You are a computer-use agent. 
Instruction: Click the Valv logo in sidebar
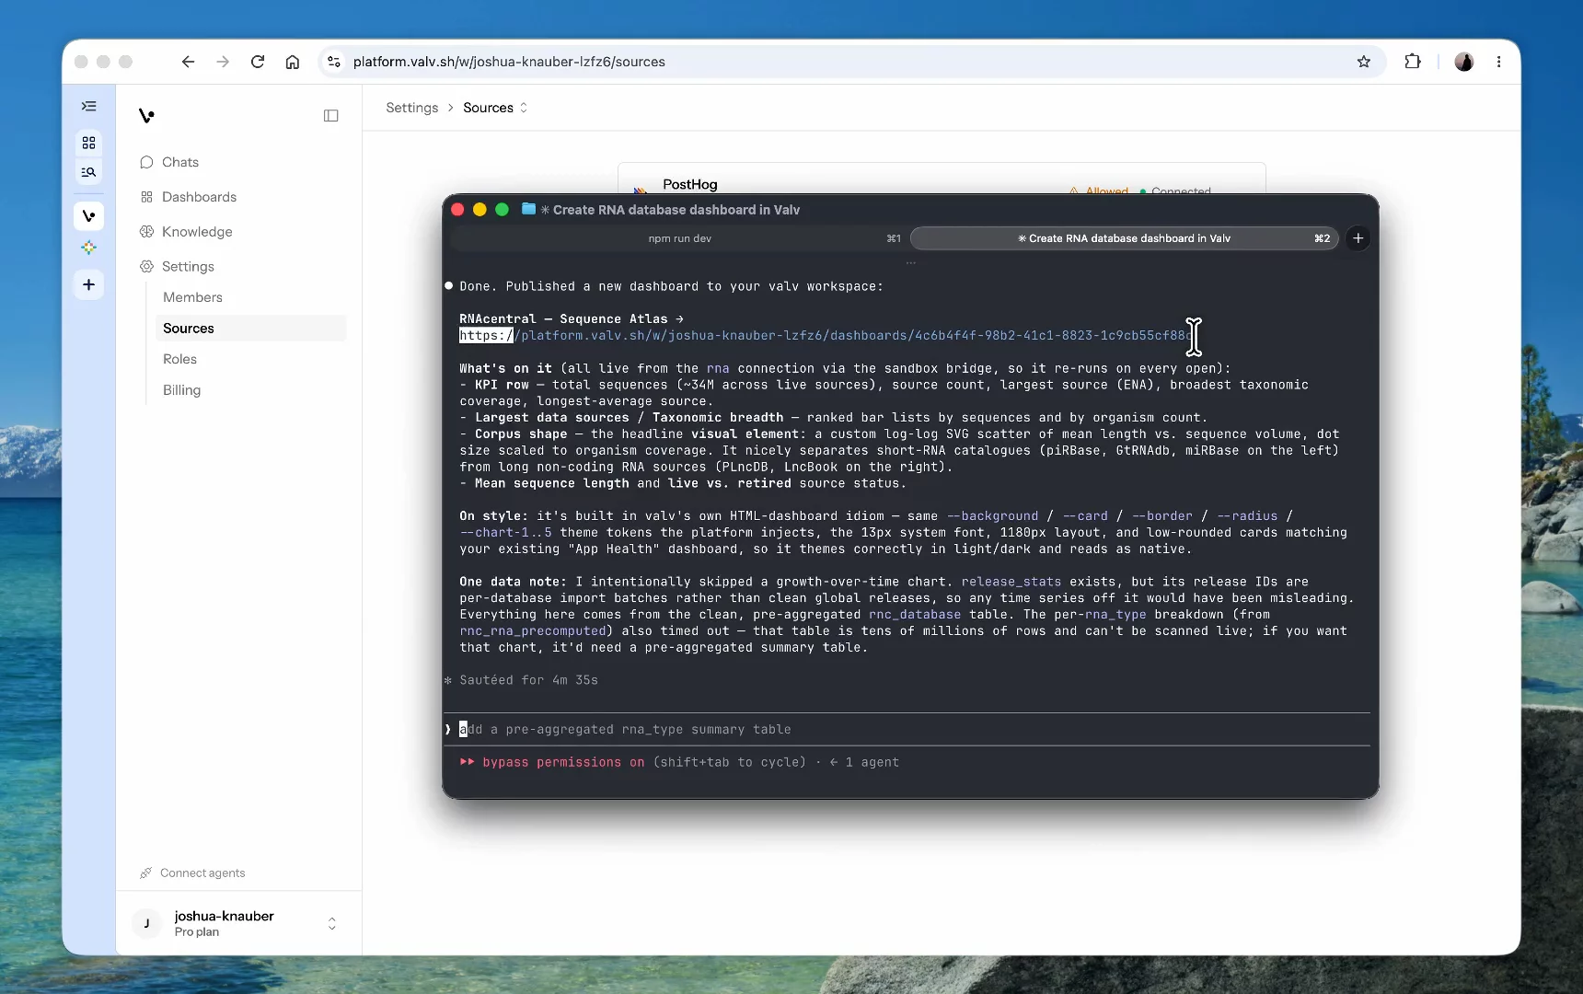click(x=146, y=116)
